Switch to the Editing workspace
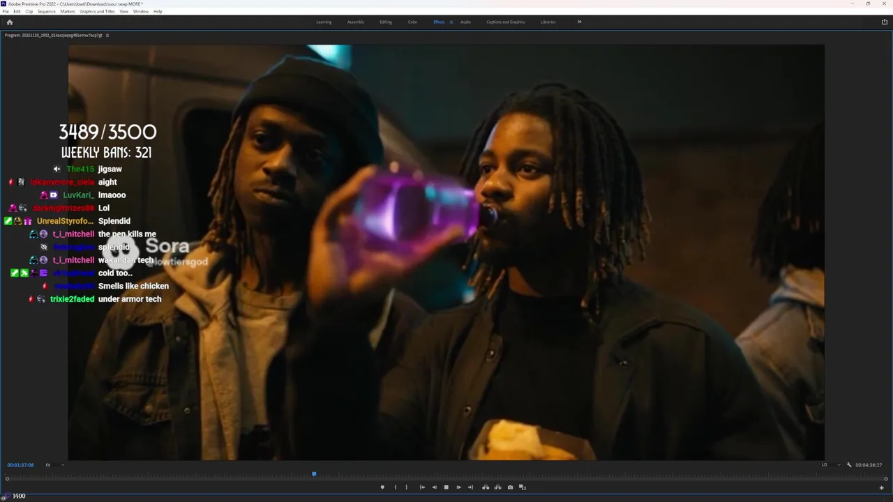 point(386,22)
